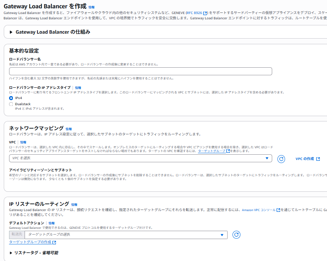Viewport: 327px width, 261px height.
Task: Open the ターゲットグループ link in VPC description
Action: tap(212, 151)
